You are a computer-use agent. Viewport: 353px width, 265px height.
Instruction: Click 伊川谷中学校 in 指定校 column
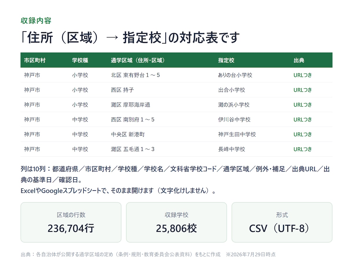pos(234,119)
